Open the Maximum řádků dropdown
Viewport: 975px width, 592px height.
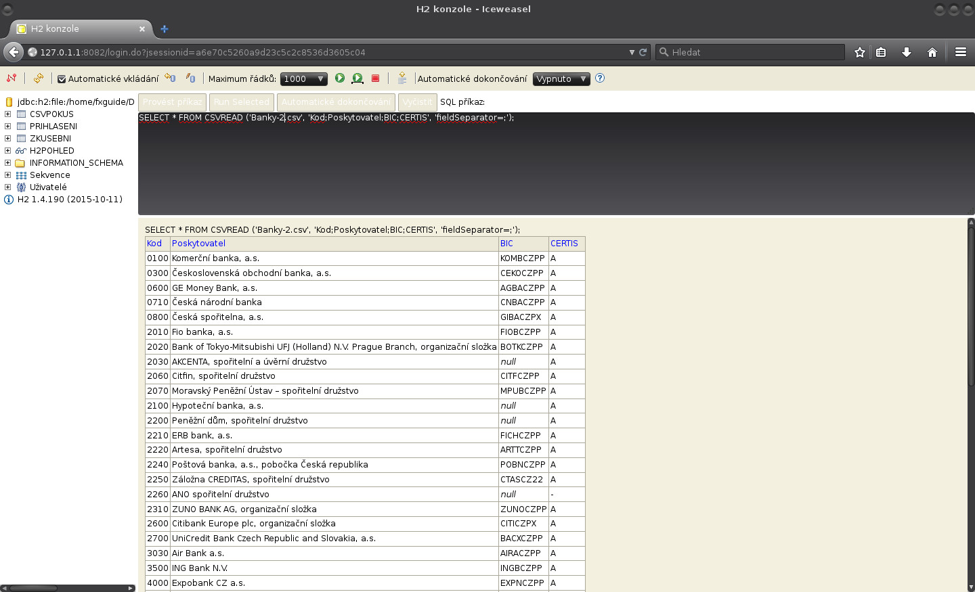tap(303, 78)
